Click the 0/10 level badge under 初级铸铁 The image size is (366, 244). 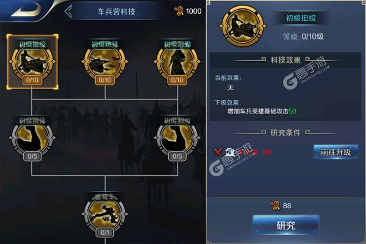pos(105,80)
